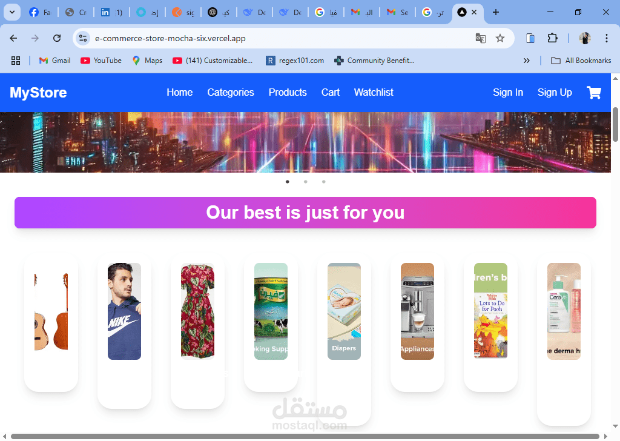The height and width of the screenshot is (441, 620).
Task: Switch to the first De tab
Action: click(x=255, y=12)
